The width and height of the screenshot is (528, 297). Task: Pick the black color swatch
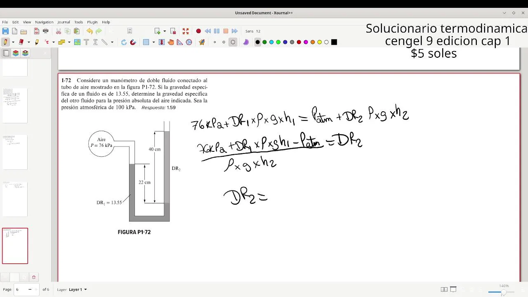point(258,42)
